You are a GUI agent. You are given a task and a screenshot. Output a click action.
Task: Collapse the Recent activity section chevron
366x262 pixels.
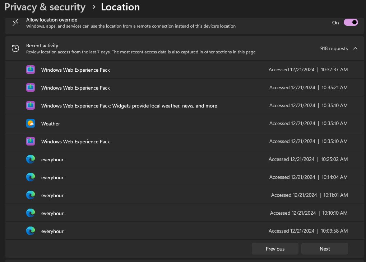tap(355, 48)
